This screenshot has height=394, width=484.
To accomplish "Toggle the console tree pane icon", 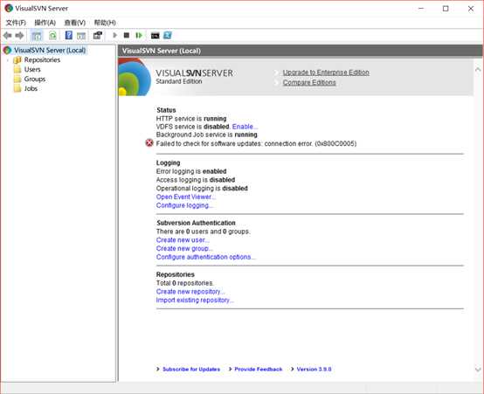I will pos(37,36).
